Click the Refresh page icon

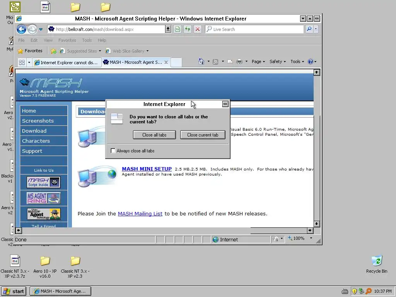[188, 29]
